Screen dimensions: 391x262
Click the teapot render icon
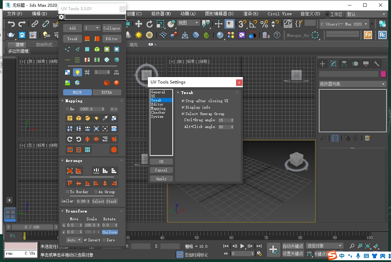pos(11,35)
